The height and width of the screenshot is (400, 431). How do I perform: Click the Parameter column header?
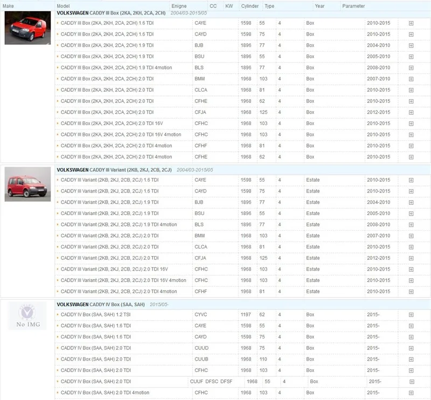[353, 6]
